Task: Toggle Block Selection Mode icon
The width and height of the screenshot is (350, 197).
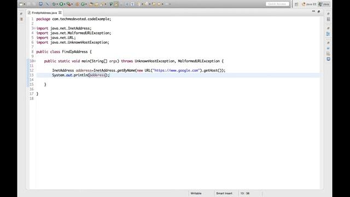Action: point(127,4)
